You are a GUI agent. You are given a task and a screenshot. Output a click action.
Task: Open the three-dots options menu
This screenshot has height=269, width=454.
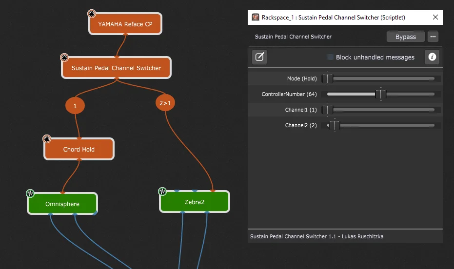[x=433, y=37]
